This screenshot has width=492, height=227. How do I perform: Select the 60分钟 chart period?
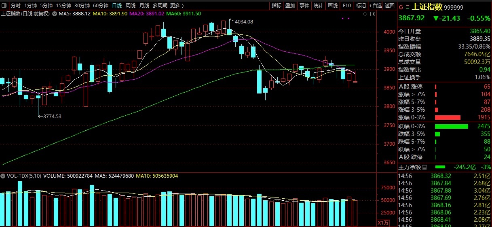(x=100, y=6)
